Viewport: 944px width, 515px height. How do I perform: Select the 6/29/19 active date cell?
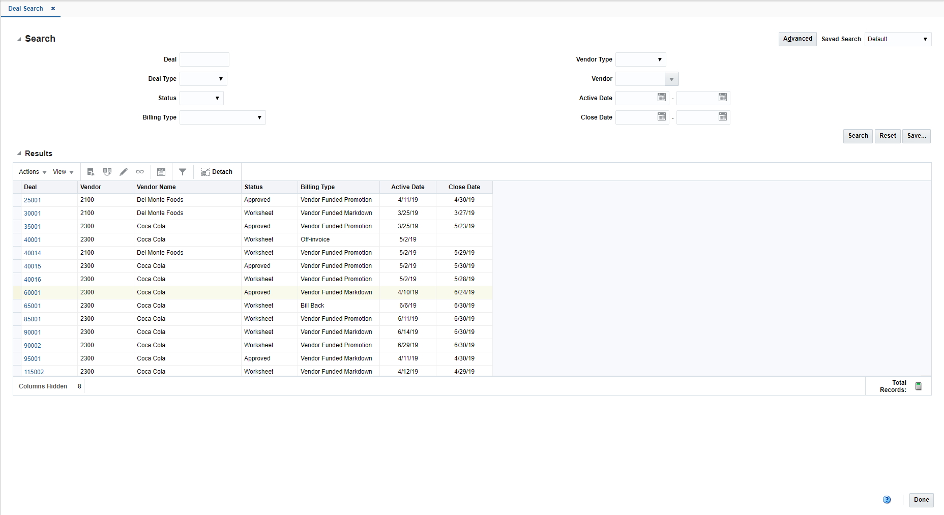point(408,345)
